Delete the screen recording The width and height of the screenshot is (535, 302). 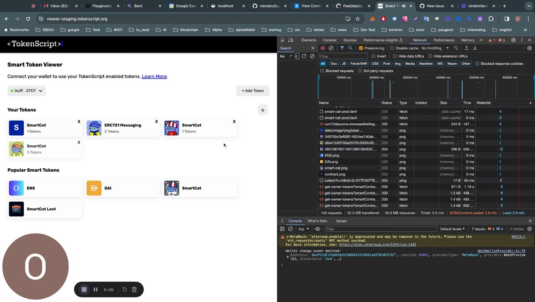coord(134,289)
